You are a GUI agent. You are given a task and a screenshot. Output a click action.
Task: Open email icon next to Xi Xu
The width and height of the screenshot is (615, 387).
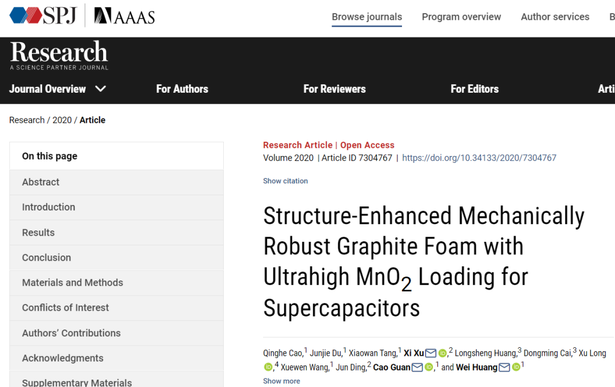(430, 353)
